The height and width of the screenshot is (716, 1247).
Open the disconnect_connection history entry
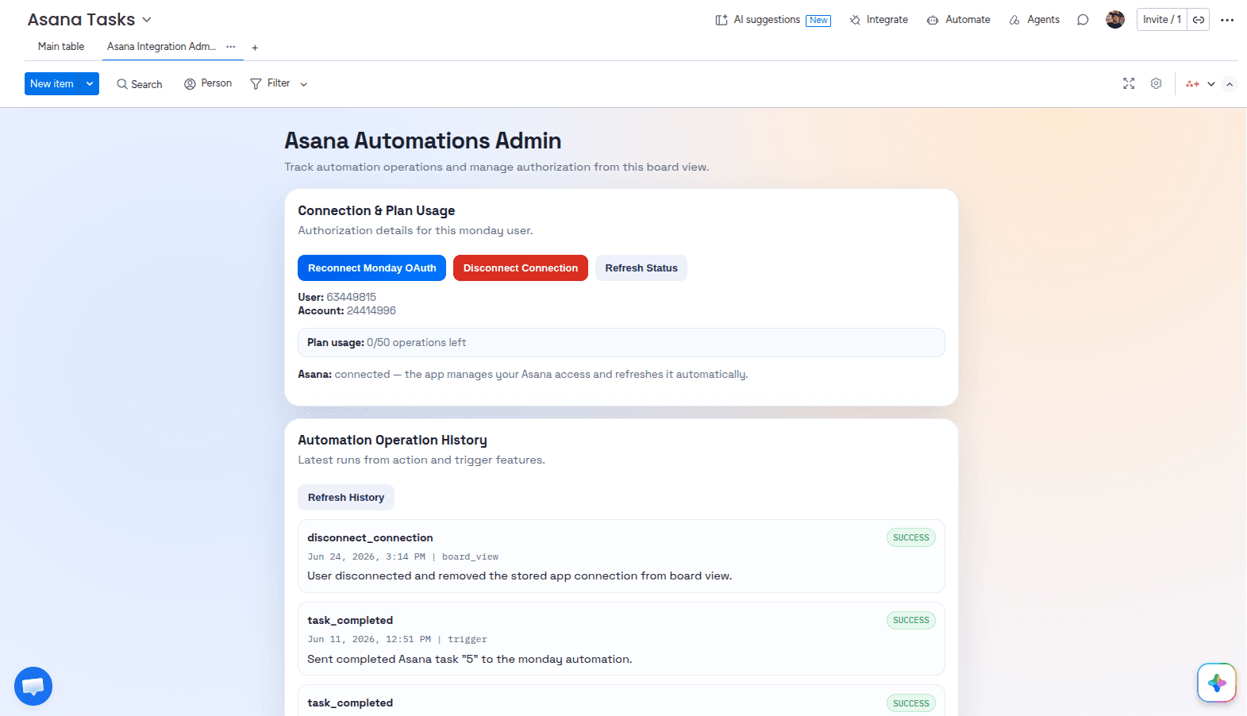(622, 556)
